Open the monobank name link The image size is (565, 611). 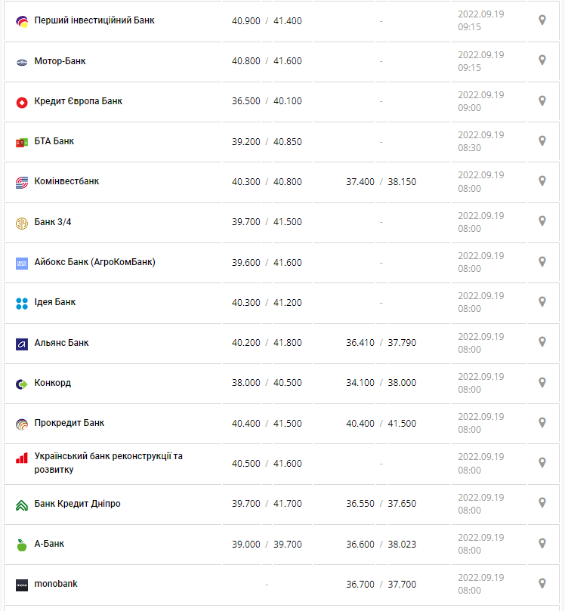(x=56, y=583)
